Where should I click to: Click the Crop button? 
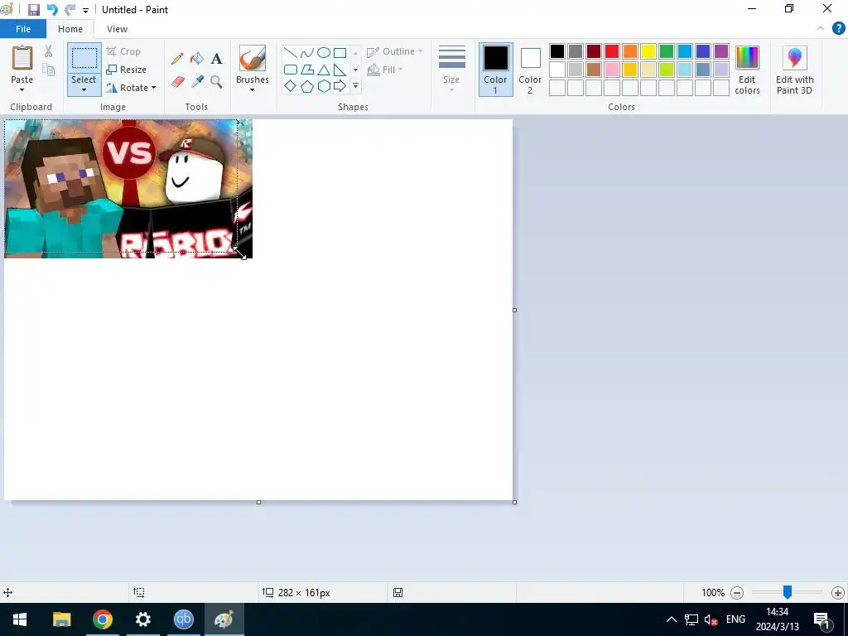click(124, 51)
